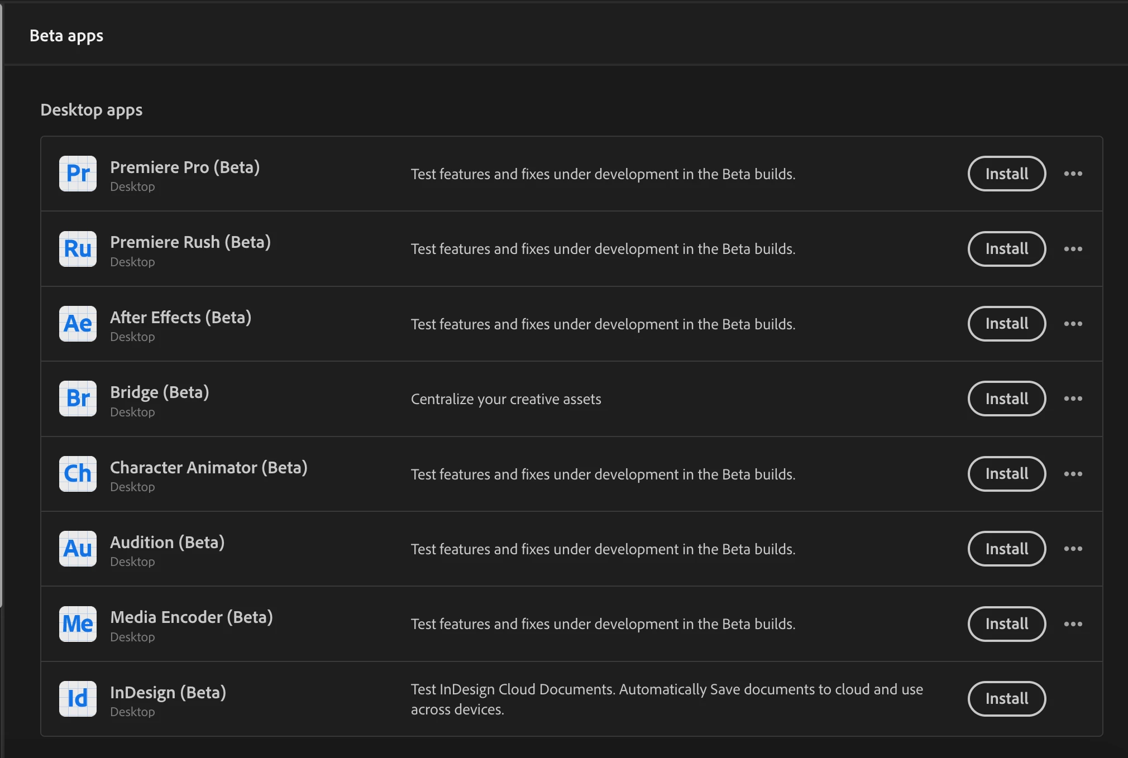Click the Audition (Beta) app name

[x=167, y=542]
